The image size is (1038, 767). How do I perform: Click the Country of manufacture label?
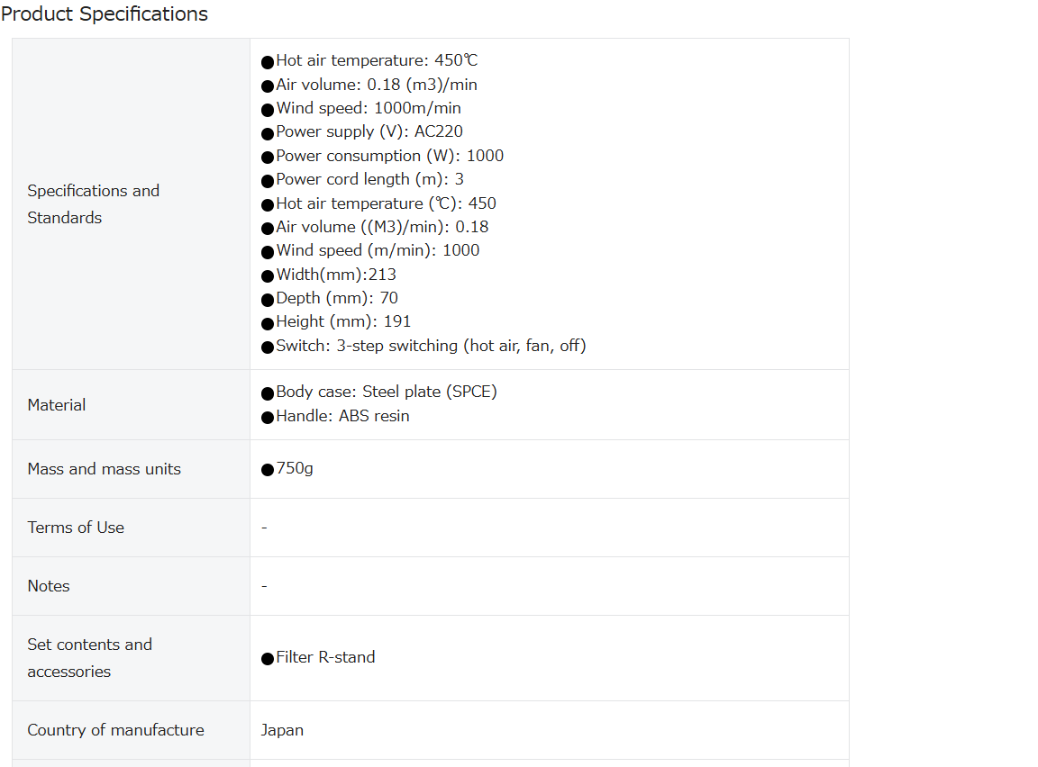pyautogui.click(x=116, y=730)
